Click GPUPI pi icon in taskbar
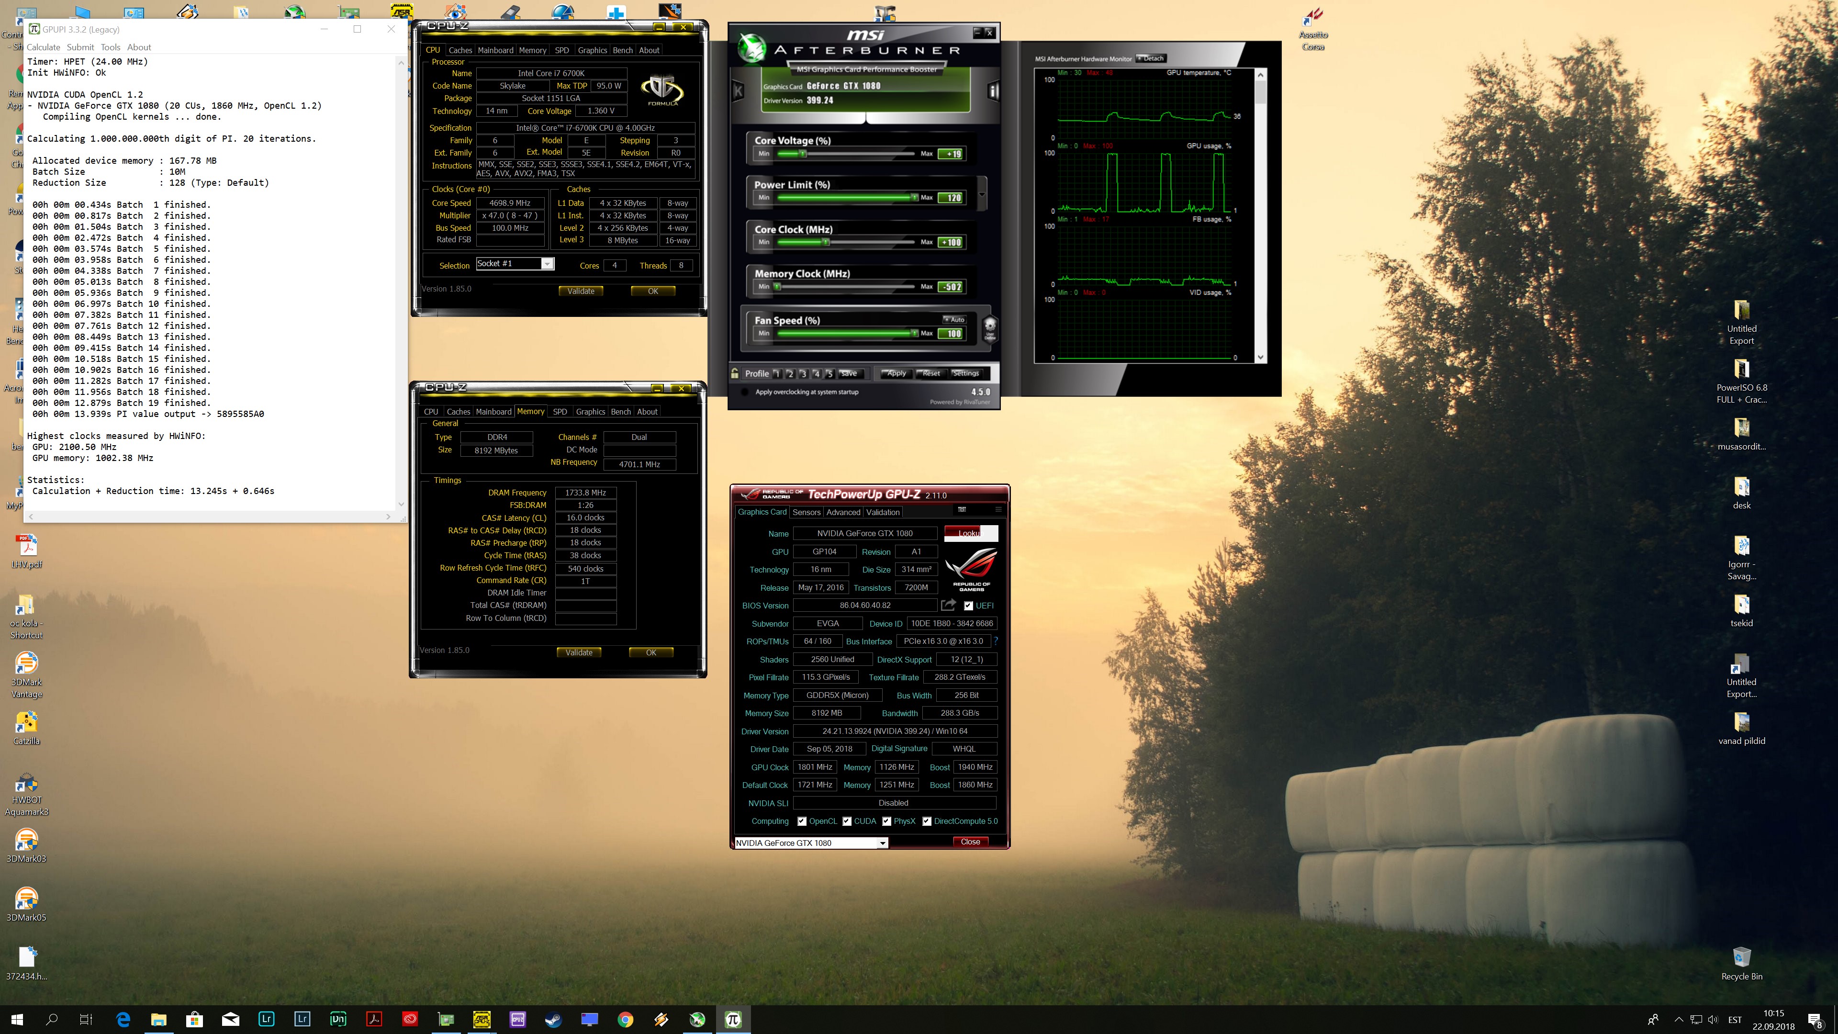This screenshot has width=1838, height=1034. 733,1019
